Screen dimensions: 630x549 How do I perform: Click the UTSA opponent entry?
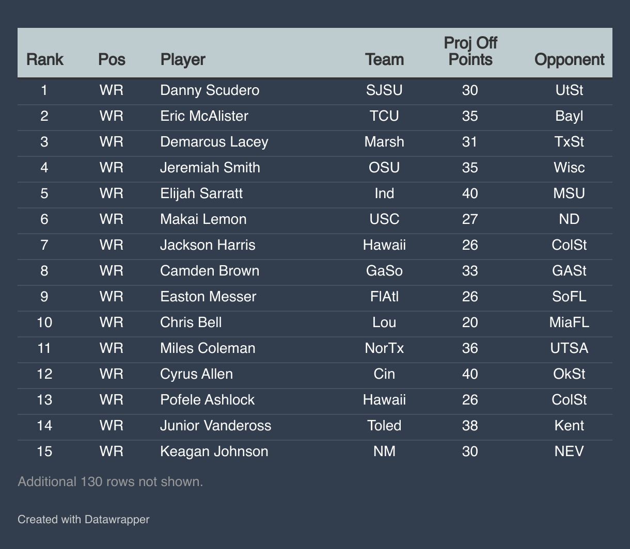569,348
